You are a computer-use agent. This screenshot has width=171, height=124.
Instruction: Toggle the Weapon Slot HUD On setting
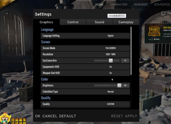[111, 73]
